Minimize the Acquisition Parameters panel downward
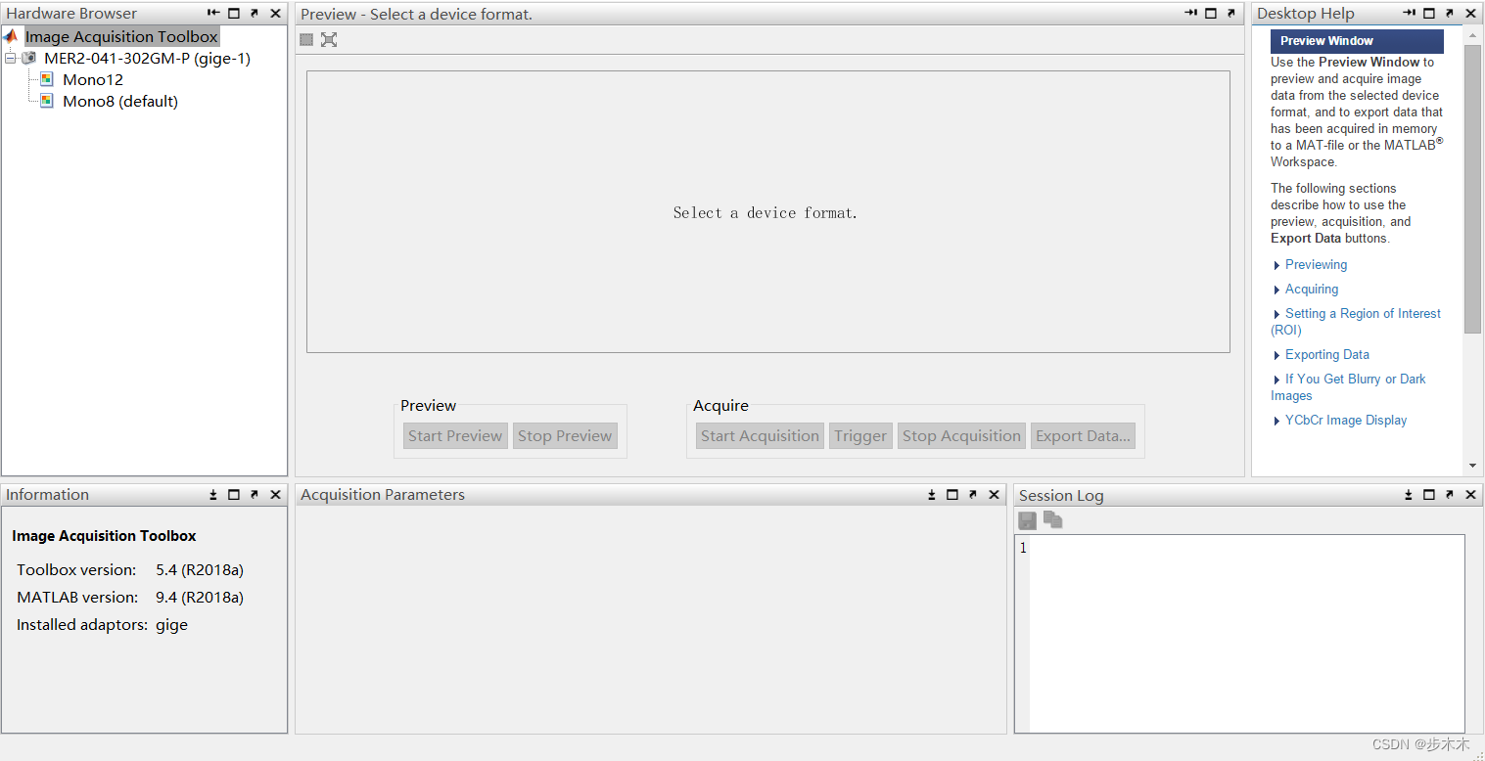Viewport: 1485px width, 761px height. click(932, 495)
